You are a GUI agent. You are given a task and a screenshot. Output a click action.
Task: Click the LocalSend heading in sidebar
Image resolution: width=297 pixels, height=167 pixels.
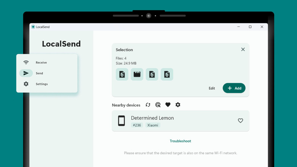tap(61, 44)
